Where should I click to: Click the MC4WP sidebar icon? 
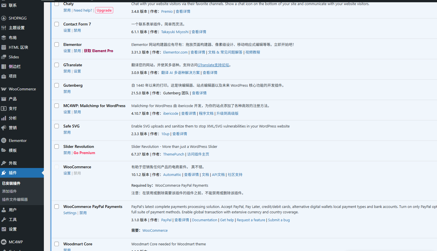[x=4, y=242]
